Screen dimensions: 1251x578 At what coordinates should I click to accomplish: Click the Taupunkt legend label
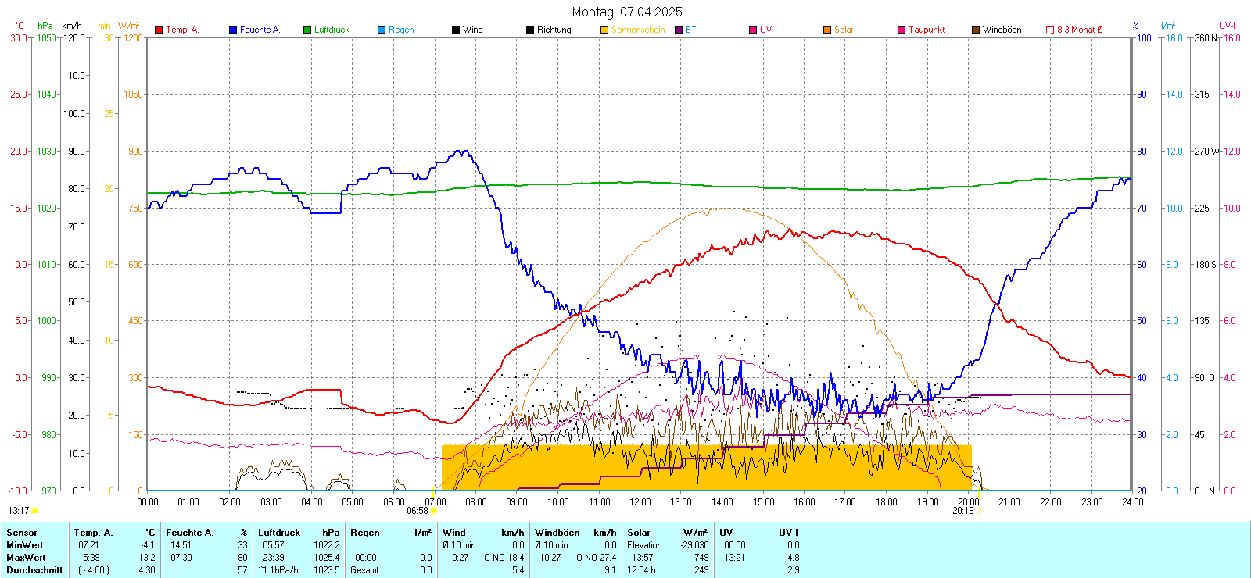coord(927,30)
